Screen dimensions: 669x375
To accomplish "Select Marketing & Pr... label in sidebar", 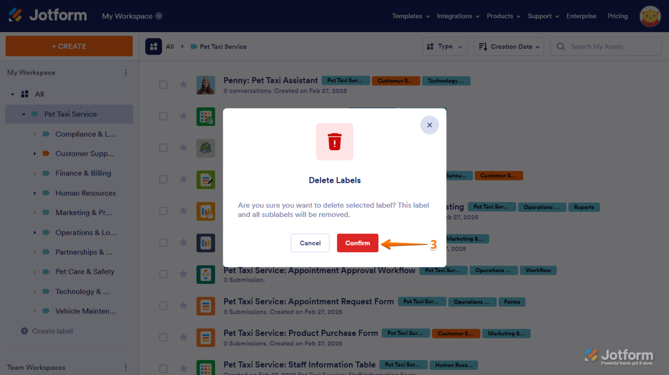I will point(84,213).
